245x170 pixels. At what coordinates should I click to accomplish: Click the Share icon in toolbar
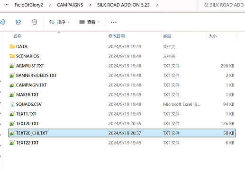18,22
